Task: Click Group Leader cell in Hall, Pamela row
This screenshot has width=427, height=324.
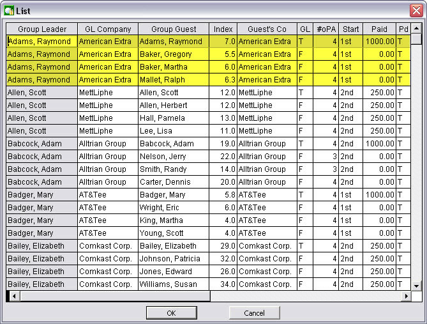Action: (x=42, y=118)
